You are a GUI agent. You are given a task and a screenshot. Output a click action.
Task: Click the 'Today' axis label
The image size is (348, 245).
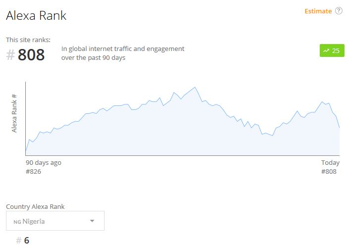click(x=330, y=162)
